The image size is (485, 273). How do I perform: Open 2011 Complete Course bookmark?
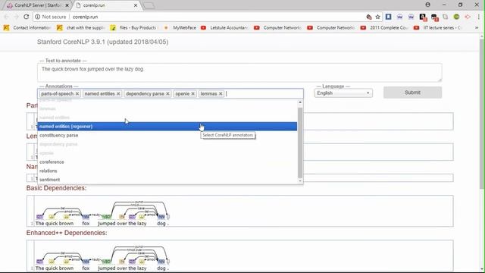[x=384, y=27]
